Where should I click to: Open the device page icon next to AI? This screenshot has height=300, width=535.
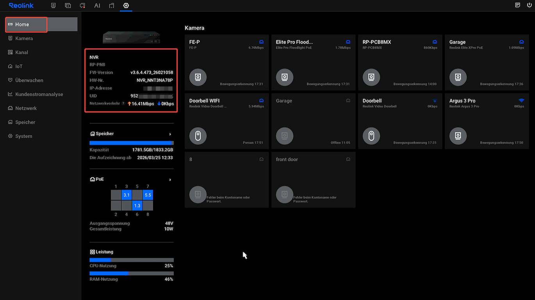[112, 5]
